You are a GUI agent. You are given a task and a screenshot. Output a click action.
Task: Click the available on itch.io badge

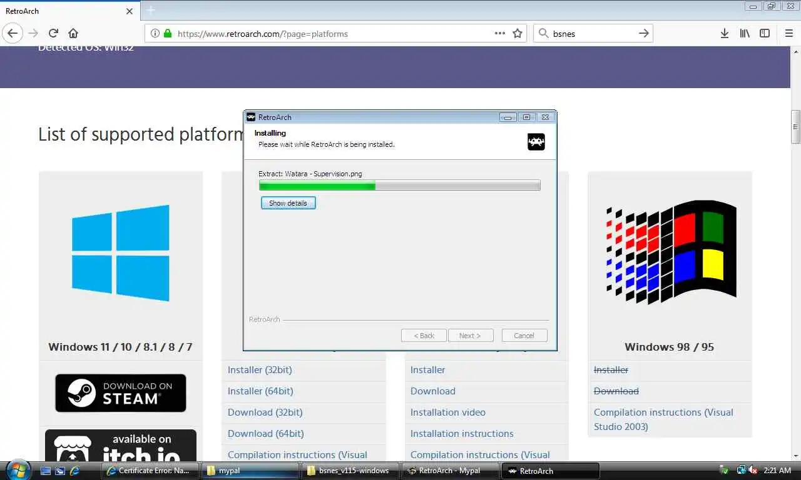tap(121, 446)
